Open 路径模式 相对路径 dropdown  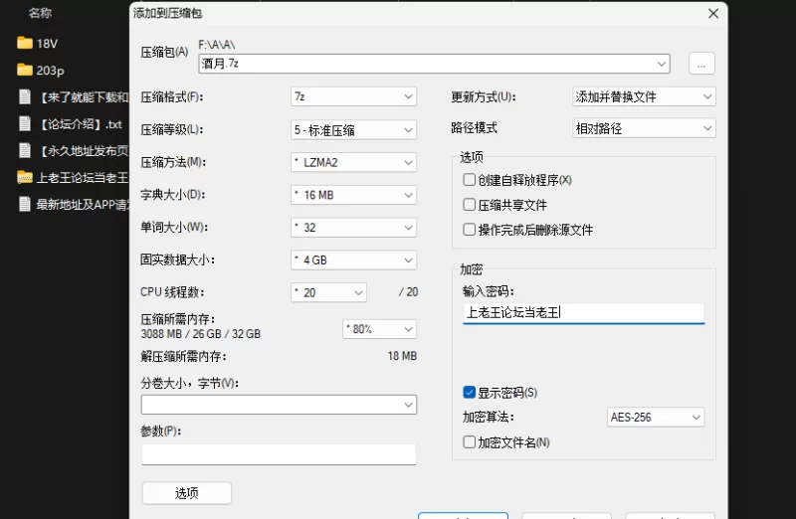[644, 128]
